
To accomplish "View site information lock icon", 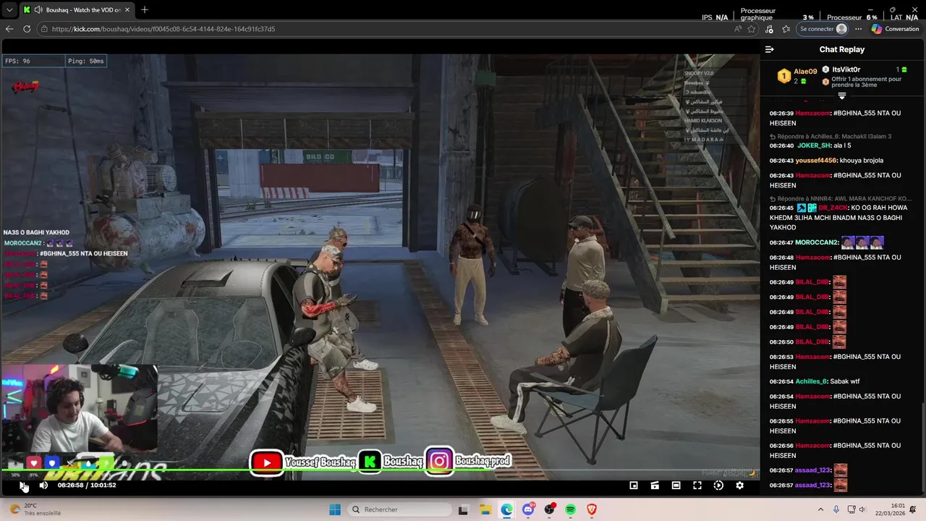I will 44,29.
